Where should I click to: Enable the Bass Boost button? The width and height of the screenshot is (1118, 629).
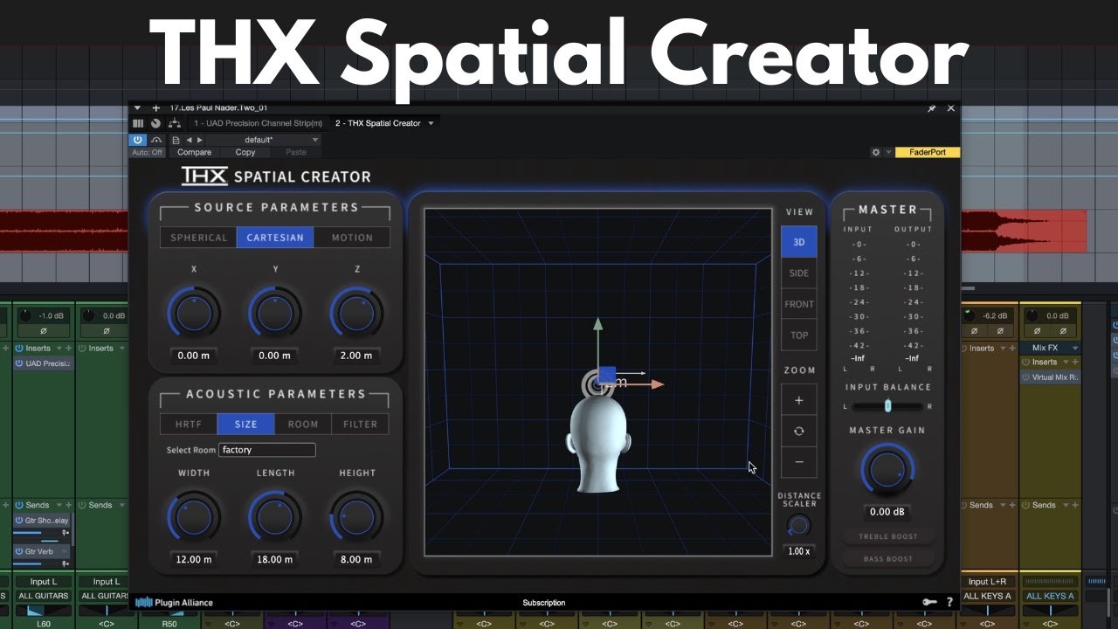point(887,559)
